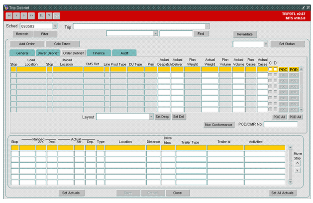Expand the search criteria dropdown beside Find

coord(155,33)
